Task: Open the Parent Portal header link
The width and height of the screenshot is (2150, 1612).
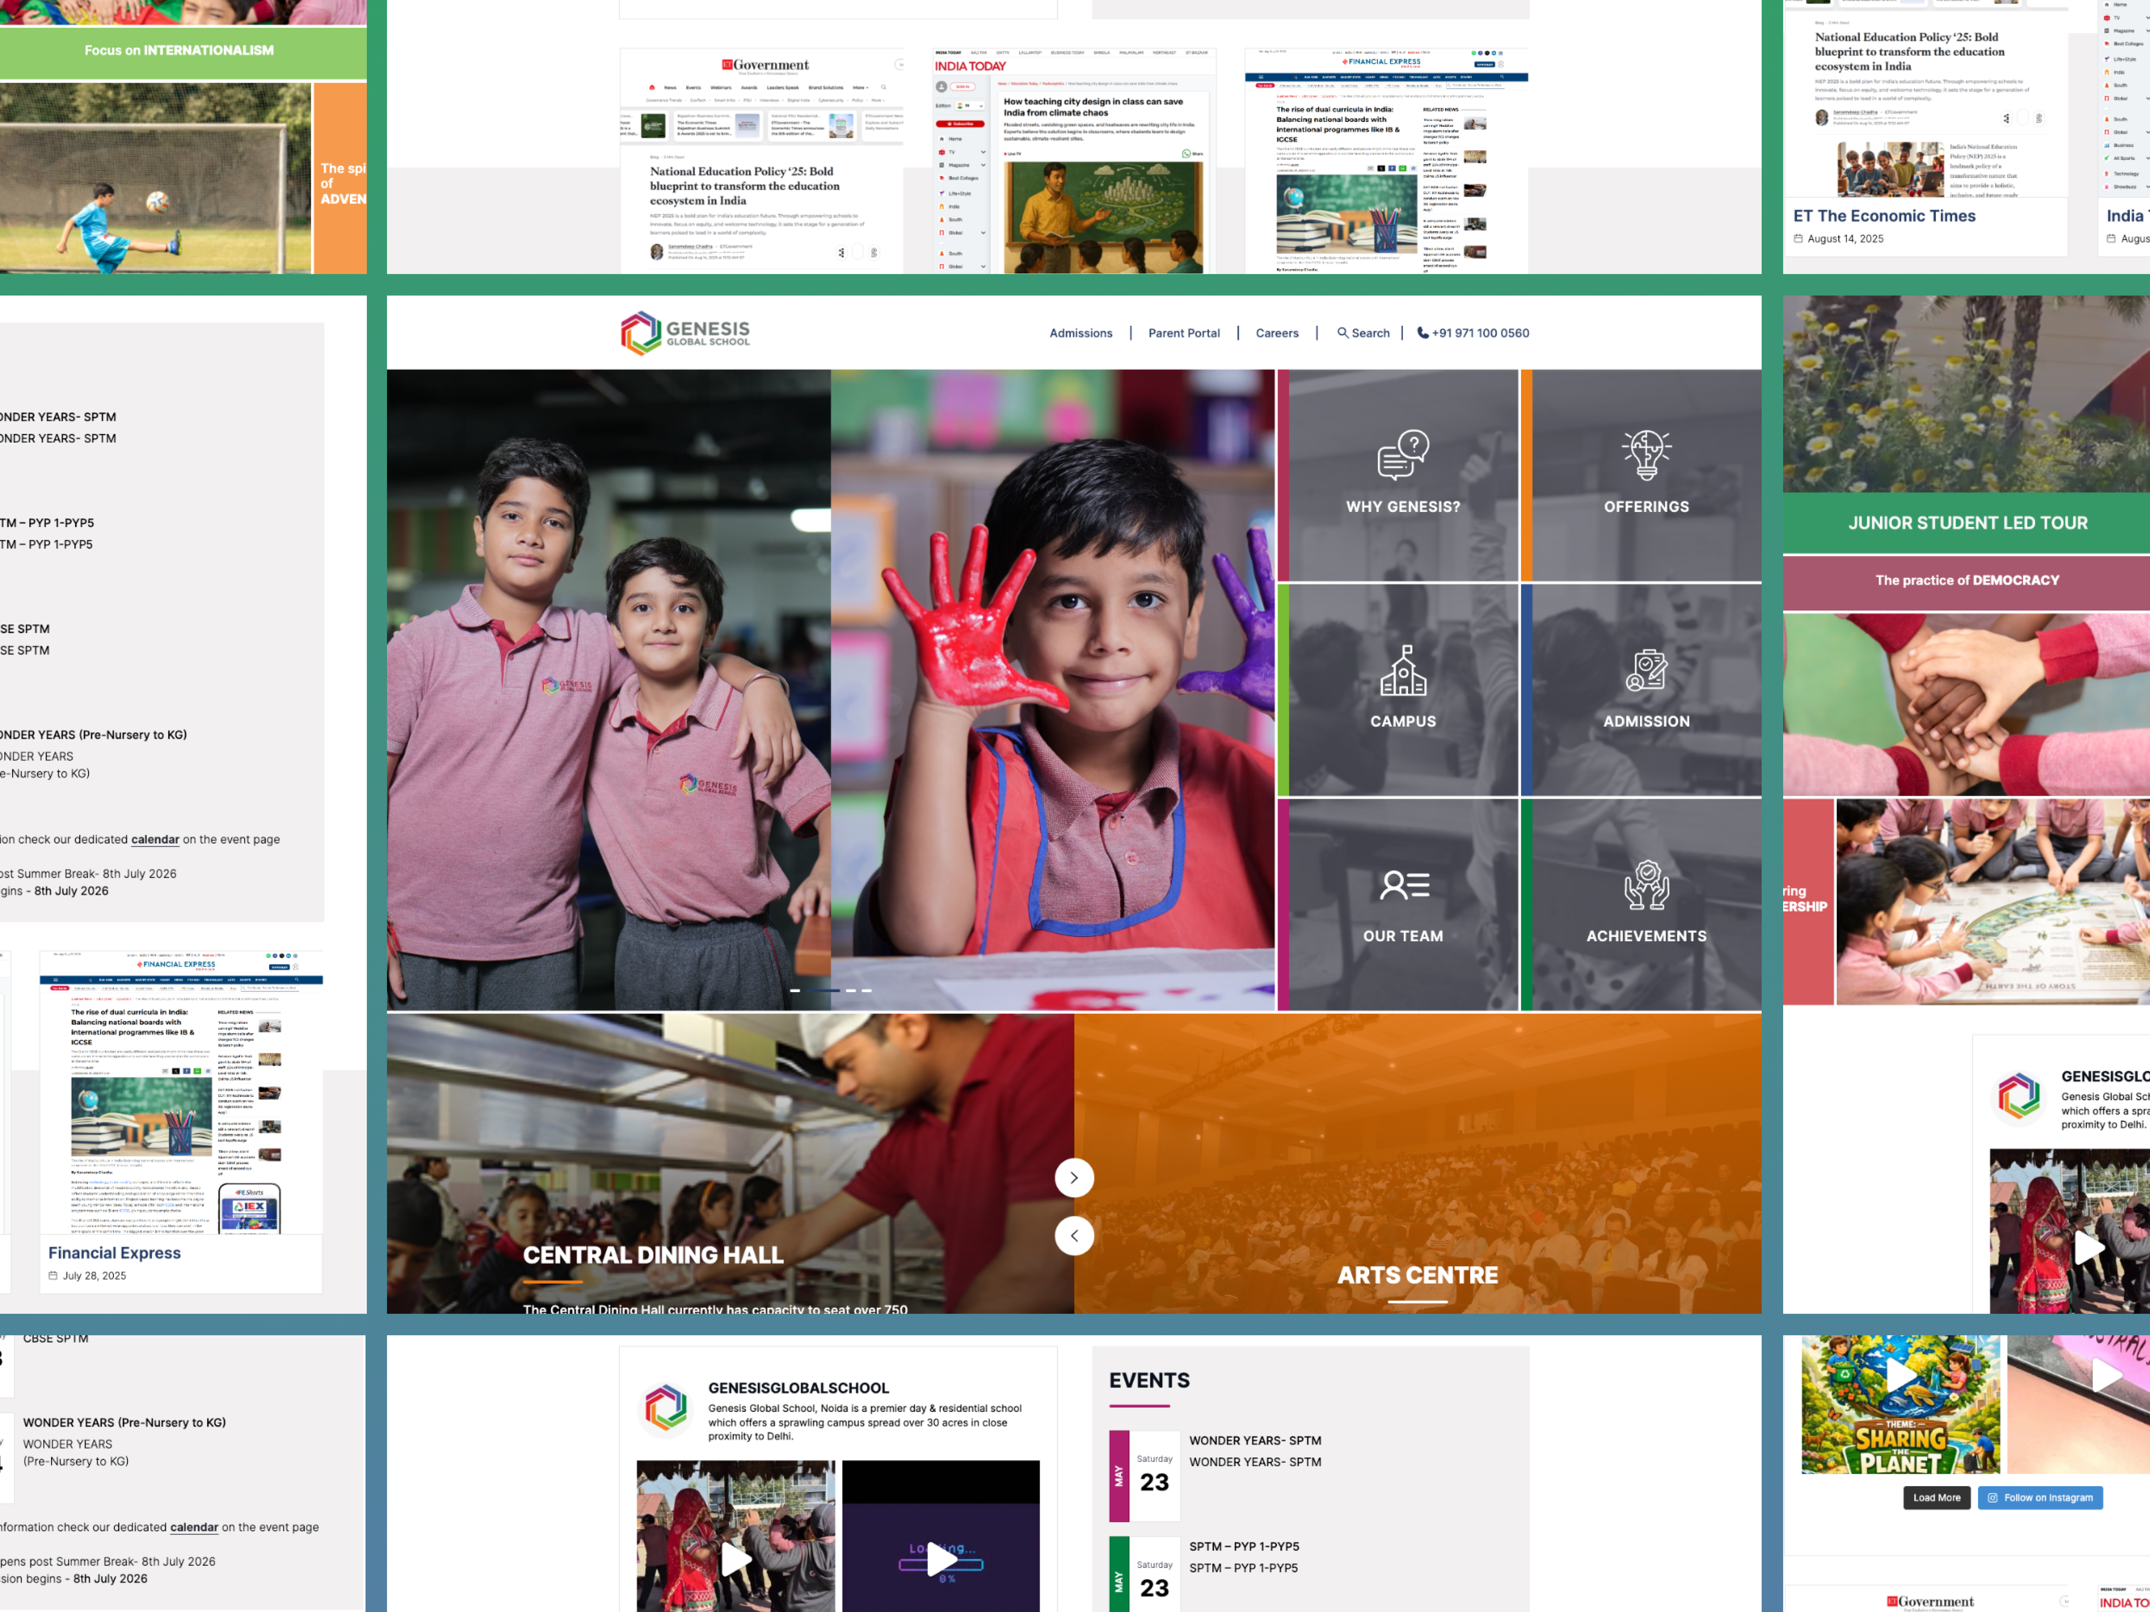Action: click(1184, 333)
